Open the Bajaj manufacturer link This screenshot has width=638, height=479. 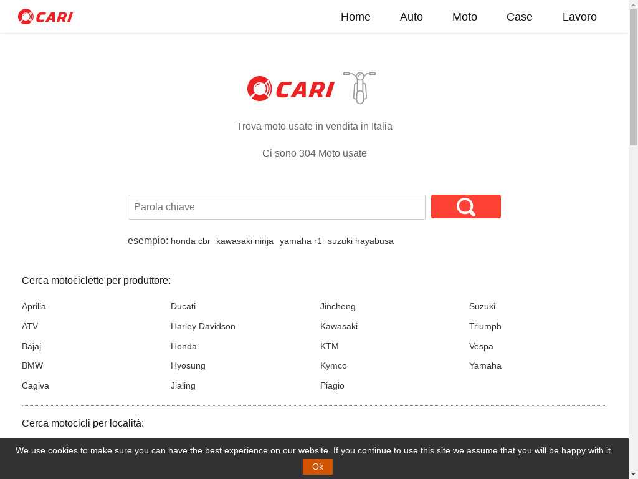[x=31, y=346]
